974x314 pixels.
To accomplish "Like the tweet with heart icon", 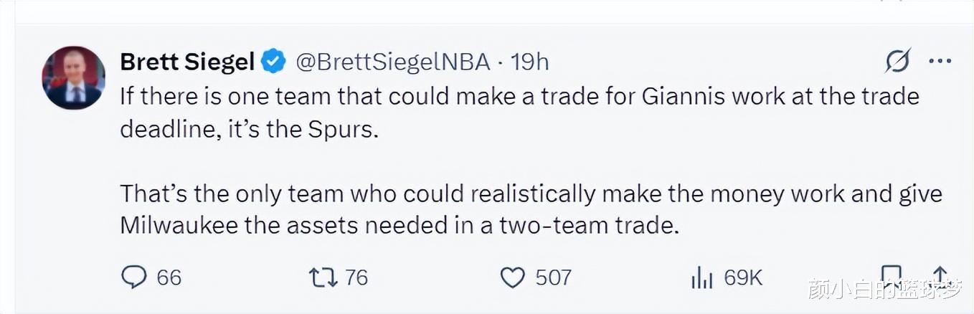I will click(x=512, y=277).
